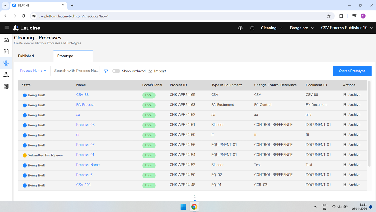Click the QR code scanner icon in header

click(x=252, y=28)
